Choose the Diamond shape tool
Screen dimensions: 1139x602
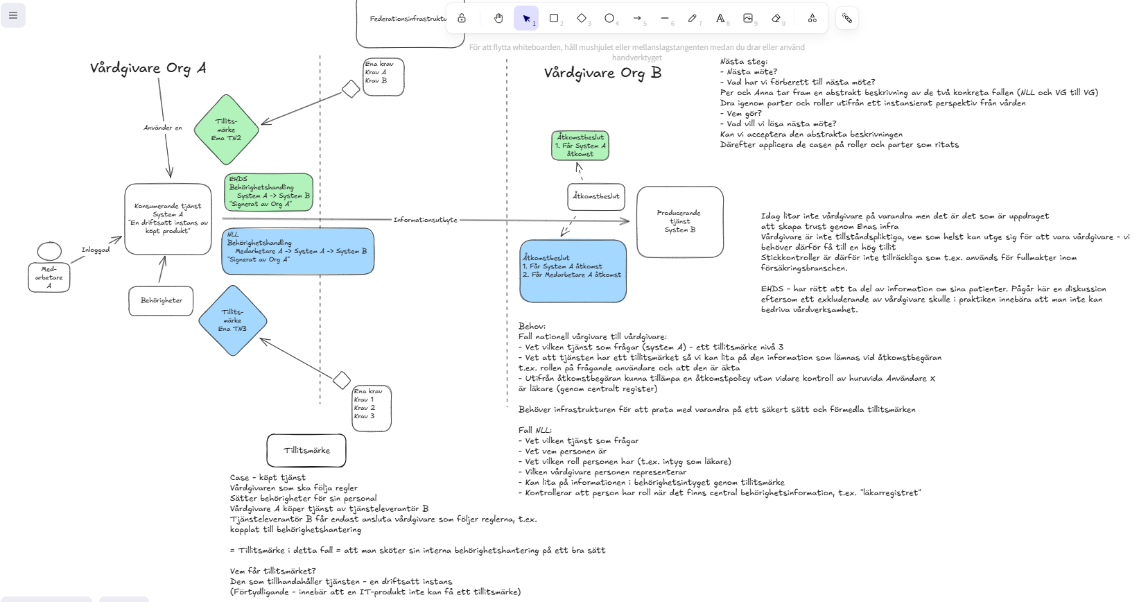(582, 18)
